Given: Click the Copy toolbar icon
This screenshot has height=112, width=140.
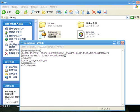Looking at the screenshot, I should (x=77, y=12).
